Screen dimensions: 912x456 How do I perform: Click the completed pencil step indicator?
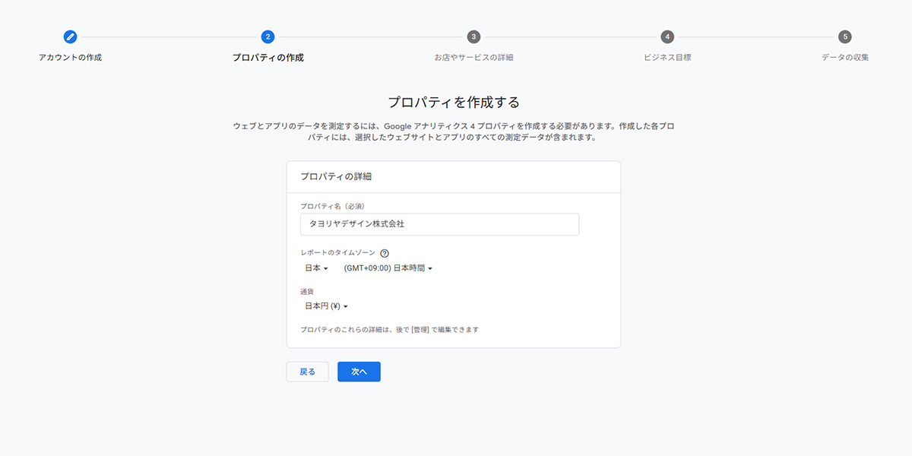(x=70, y=36)
